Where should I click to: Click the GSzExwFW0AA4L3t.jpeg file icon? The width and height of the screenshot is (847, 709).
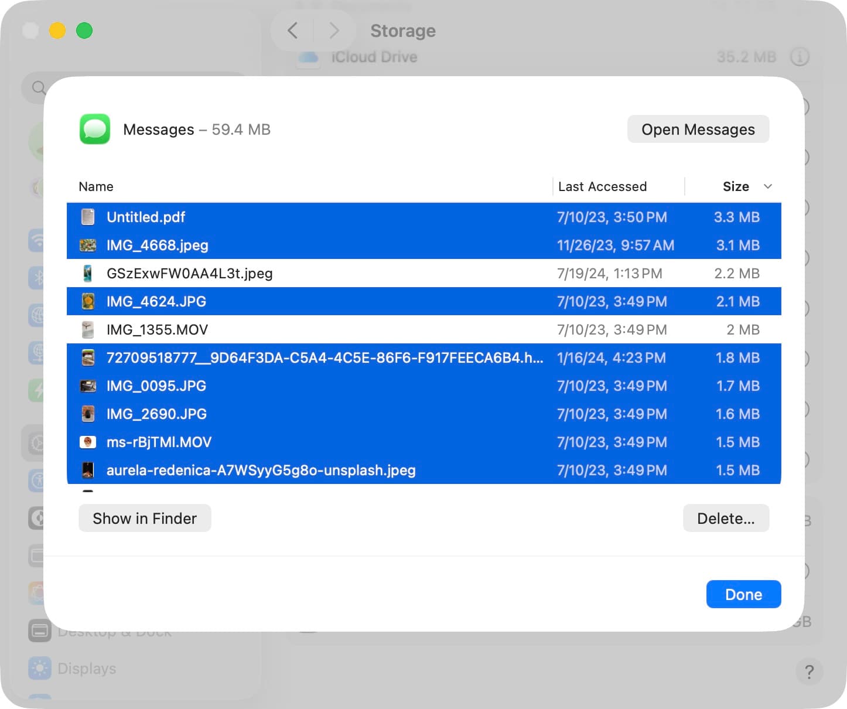coord(88,274)
